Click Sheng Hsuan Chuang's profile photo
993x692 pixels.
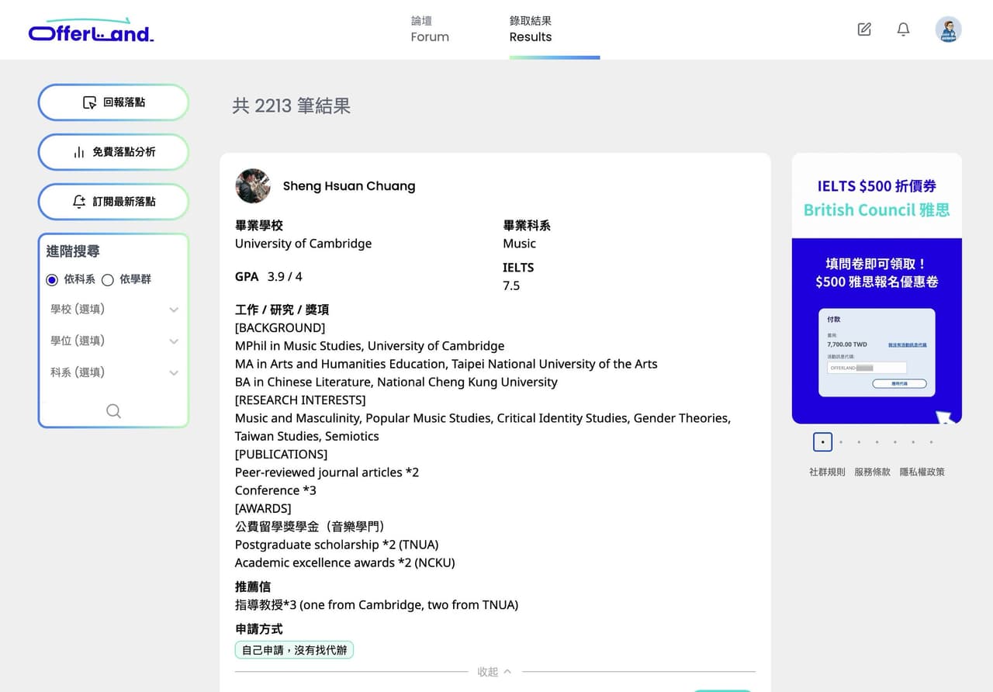coord(253,186)
